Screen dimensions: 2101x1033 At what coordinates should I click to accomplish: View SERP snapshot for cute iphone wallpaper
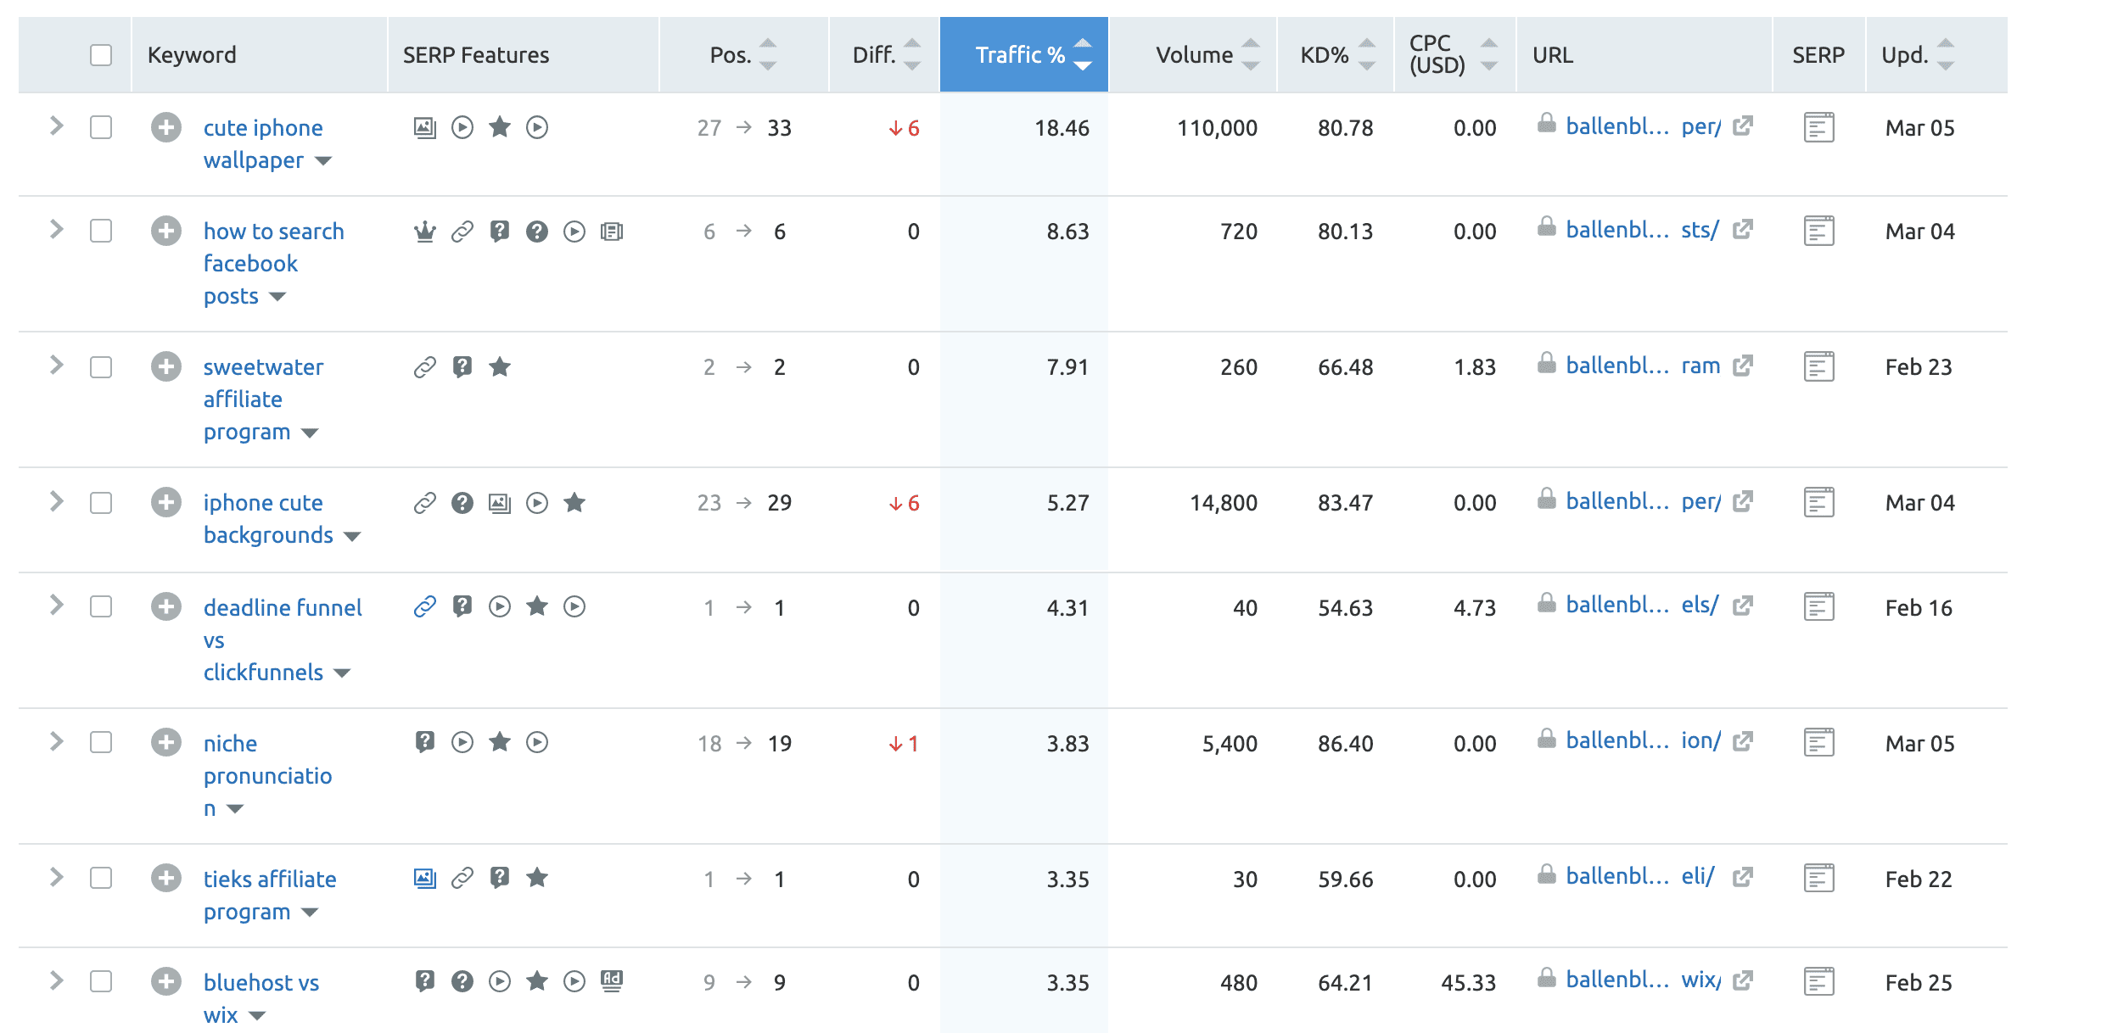coord(1818,128)
